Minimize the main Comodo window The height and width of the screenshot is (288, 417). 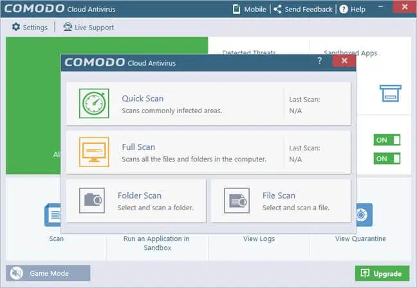[380, 6]
